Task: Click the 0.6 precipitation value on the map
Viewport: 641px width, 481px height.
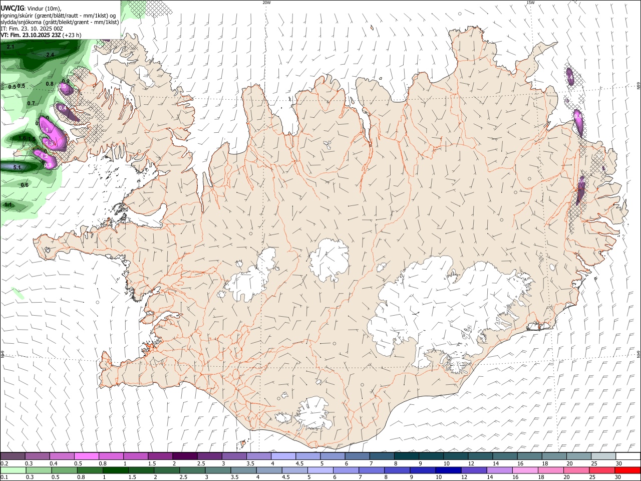Action: (x=25, y=185)
